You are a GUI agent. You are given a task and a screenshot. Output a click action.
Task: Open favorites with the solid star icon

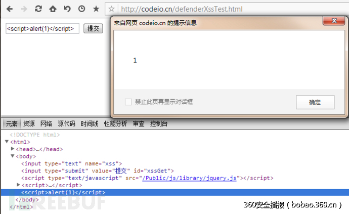[x=96, y=9]
